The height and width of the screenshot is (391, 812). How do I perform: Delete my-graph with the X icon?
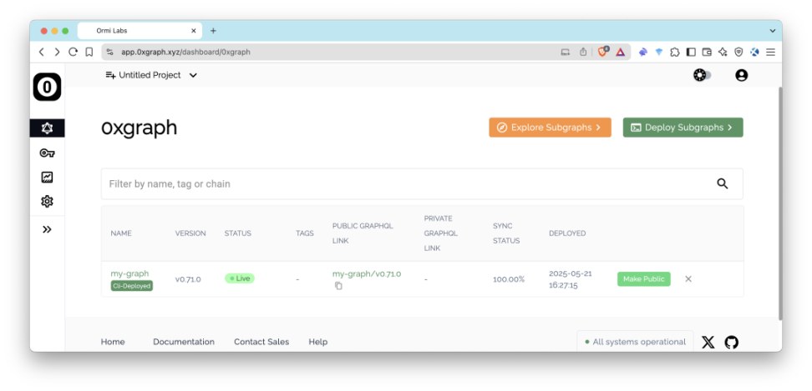coord(688,279)
